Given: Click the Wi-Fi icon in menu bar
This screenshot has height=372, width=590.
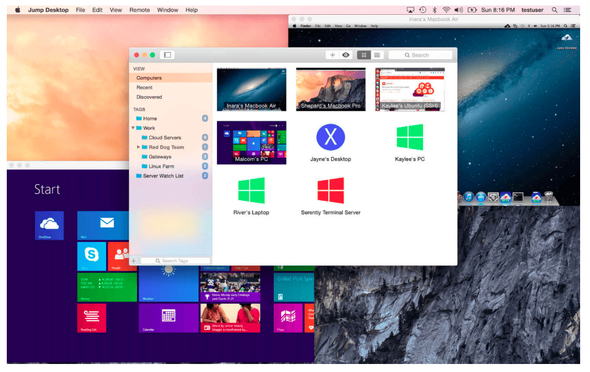Looking at the screenshot, I should (x=446, y=10).
